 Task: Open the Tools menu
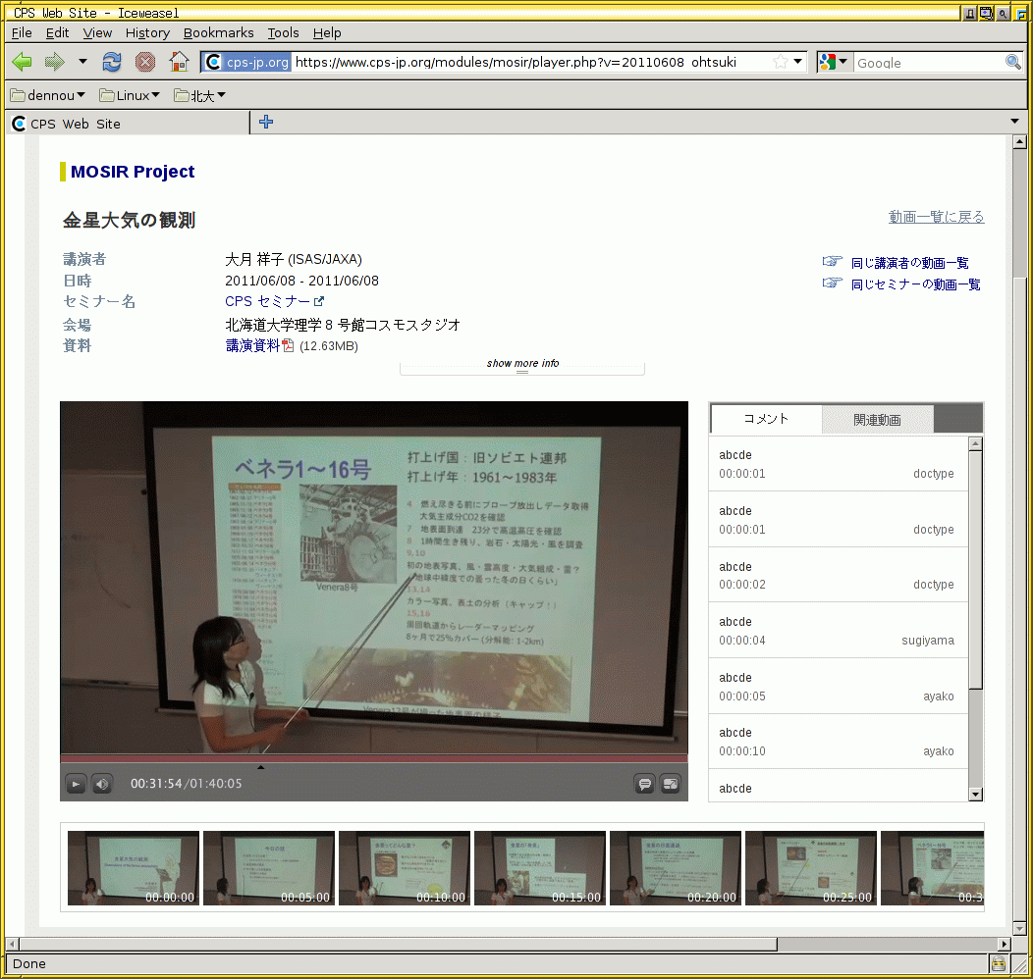(283, 32)
